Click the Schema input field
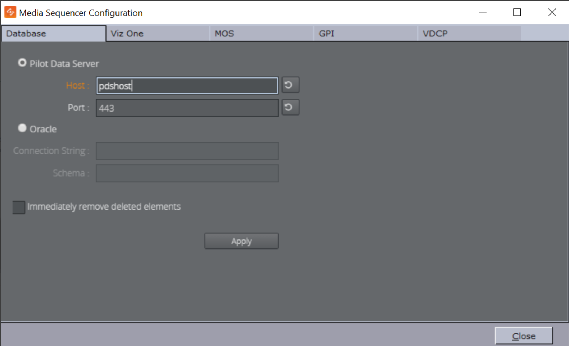The height and width of the screenshot is (346, 569). coord(187,173)
